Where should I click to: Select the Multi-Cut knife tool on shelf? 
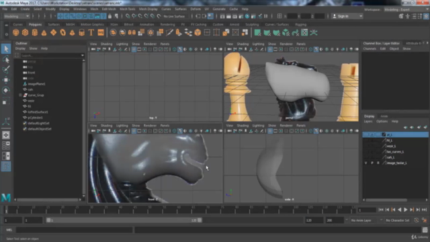tap(169, 33)
